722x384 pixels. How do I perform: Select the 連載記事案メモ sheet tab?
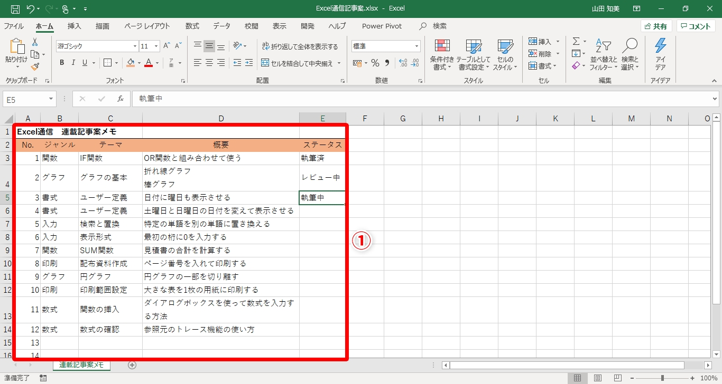click(81, 364)
